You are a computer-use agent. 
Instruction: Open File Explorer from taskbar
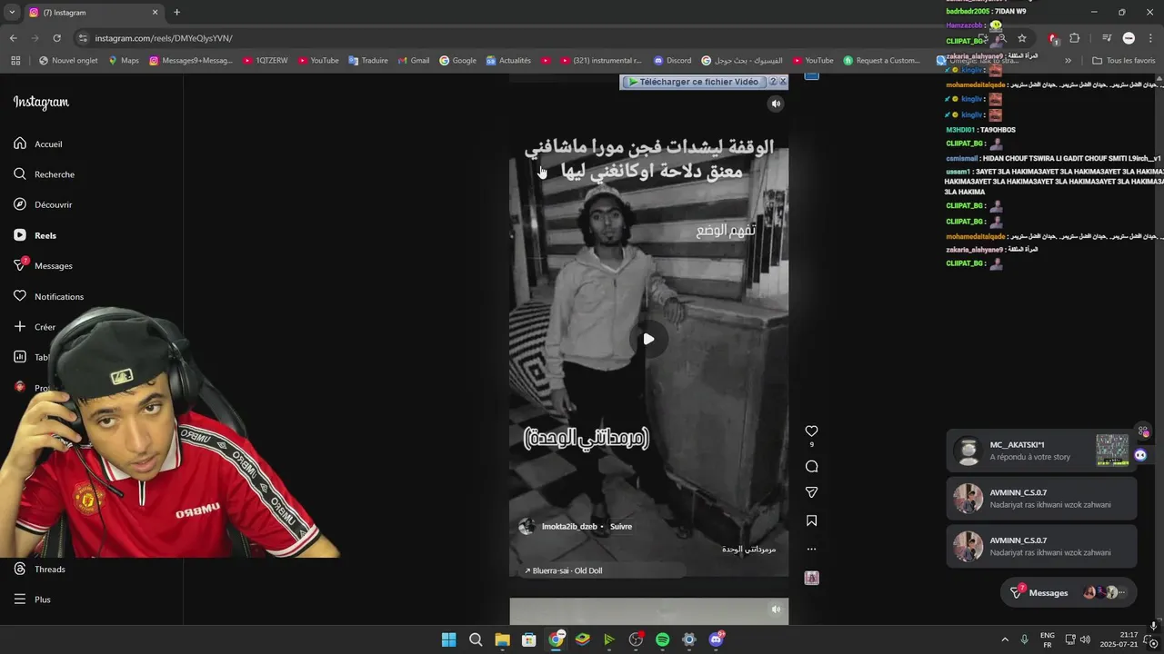coord(502,639)
